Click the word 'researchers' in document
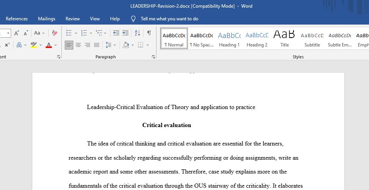The height and width of the screenshot is (190, 369). [x=82, y=158]
